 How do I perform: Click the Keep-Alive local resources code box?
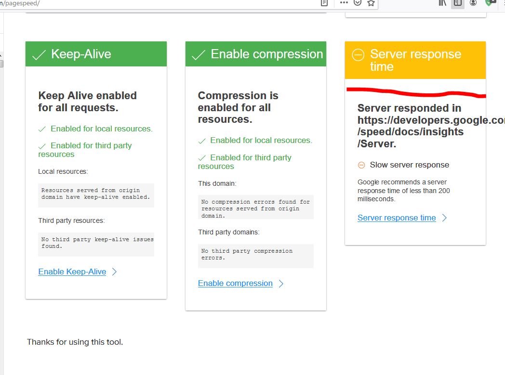pyautogui.click(x=96, y=194)
